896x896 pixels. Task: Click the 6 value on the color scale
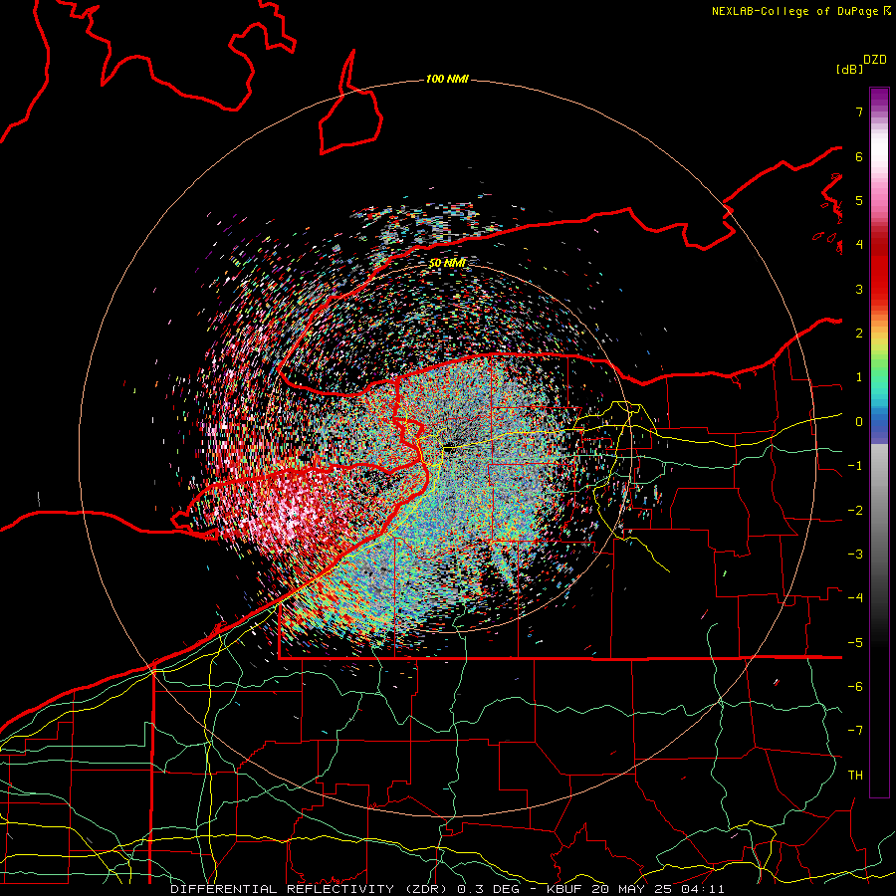click(859, 156)
